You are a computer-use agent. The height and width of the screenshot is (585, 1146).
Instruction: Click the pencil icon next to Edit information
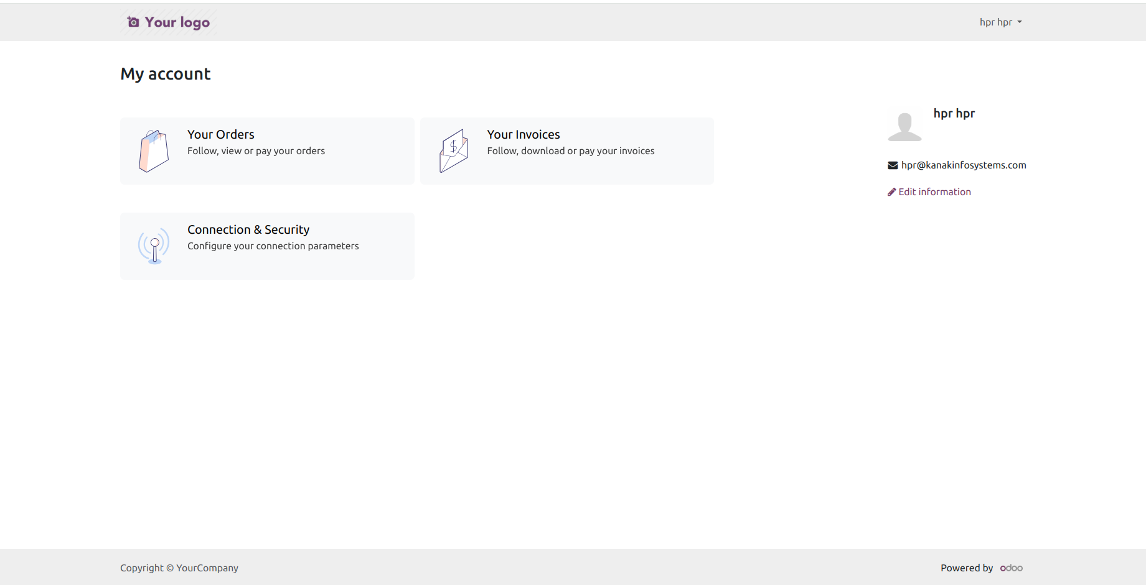coord(891,192)
